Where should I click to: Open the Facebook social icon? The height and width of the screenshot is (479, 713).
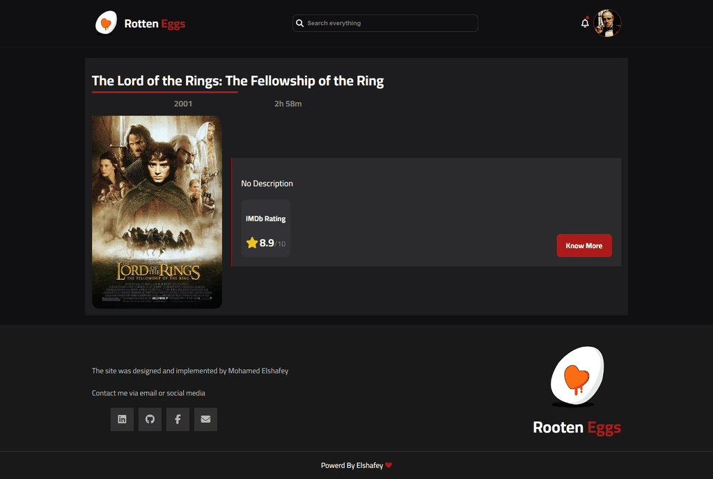click(178, 419)
